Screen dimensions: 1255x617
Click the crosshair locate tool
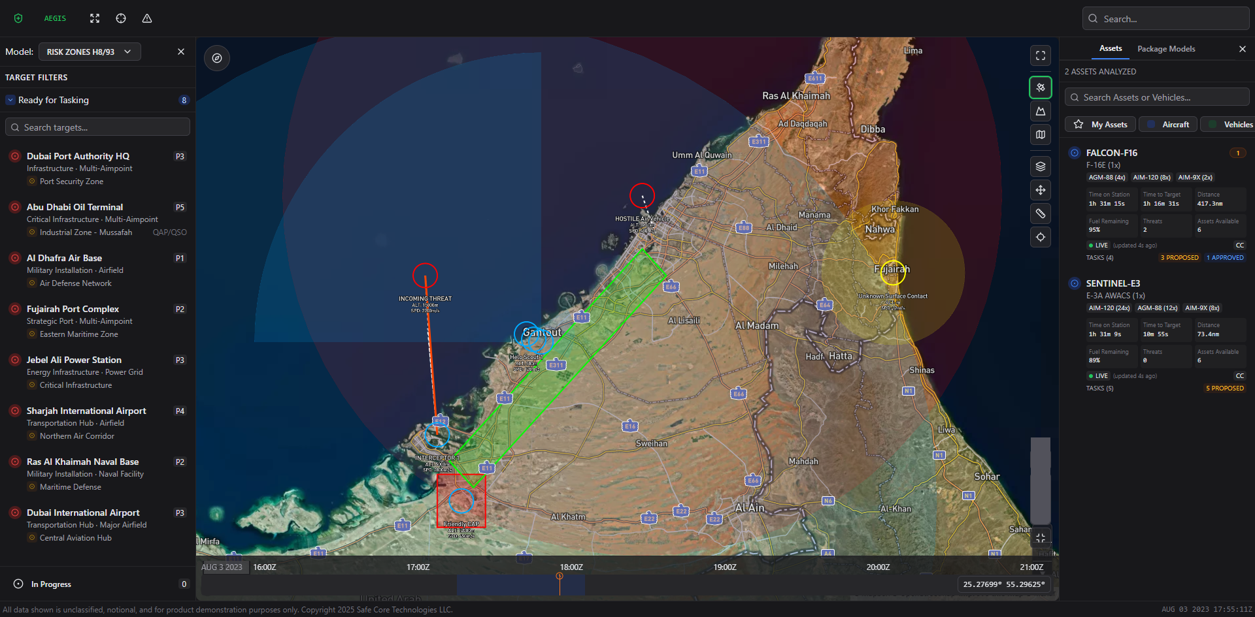[1041, 237]
